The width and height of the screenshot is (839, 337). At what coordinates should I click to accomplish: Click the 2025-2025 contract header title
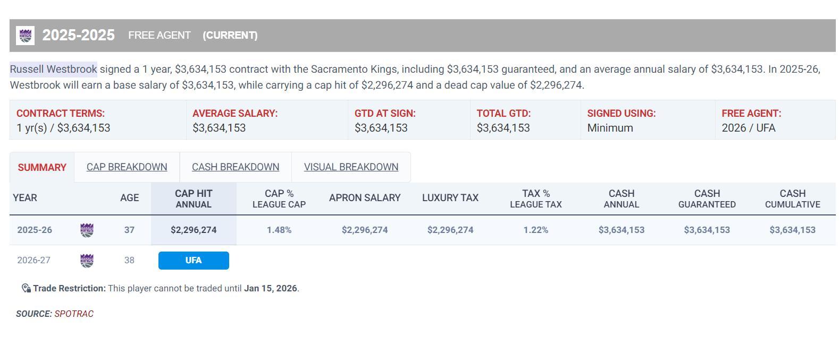point(78,35)
